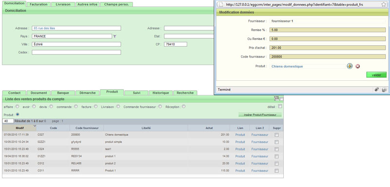Click the results-per-page field showing 40
The height and width of the screenshot is (187, 390).
[8, 121]
